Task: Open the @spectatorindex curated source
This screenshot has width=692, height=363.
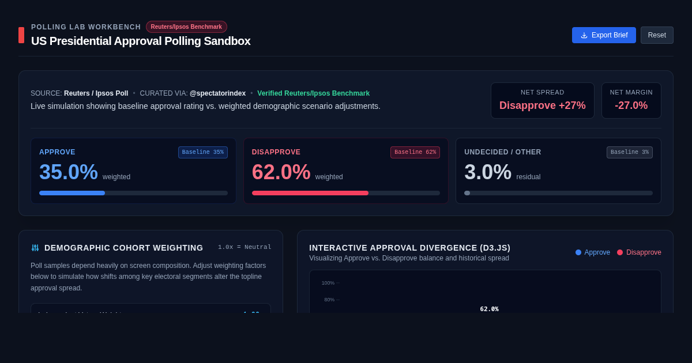Action: pos(217,93)
